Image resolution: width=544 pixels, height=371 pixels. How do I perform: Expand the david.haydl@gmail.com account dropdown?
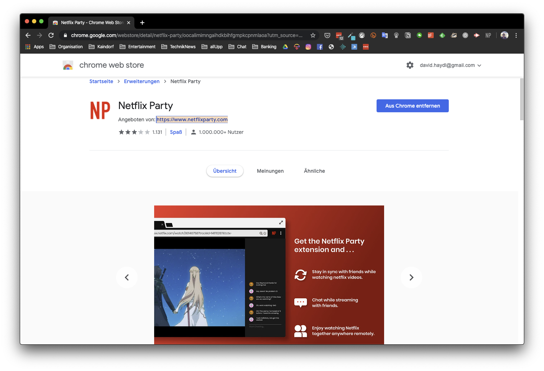coord(451,65)
